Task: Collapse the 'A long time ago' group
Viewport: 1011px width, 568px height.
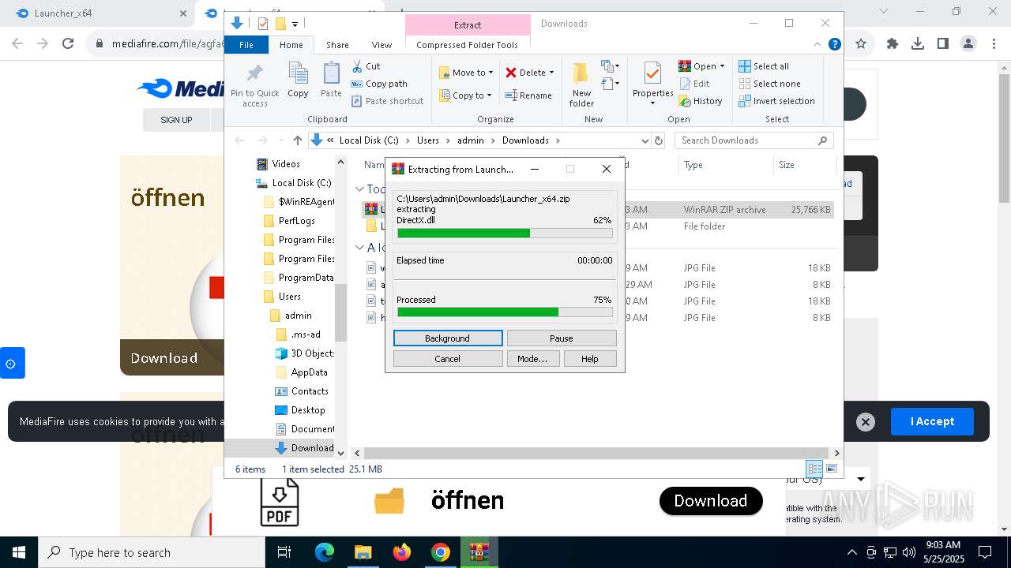Action: (359, 248)
